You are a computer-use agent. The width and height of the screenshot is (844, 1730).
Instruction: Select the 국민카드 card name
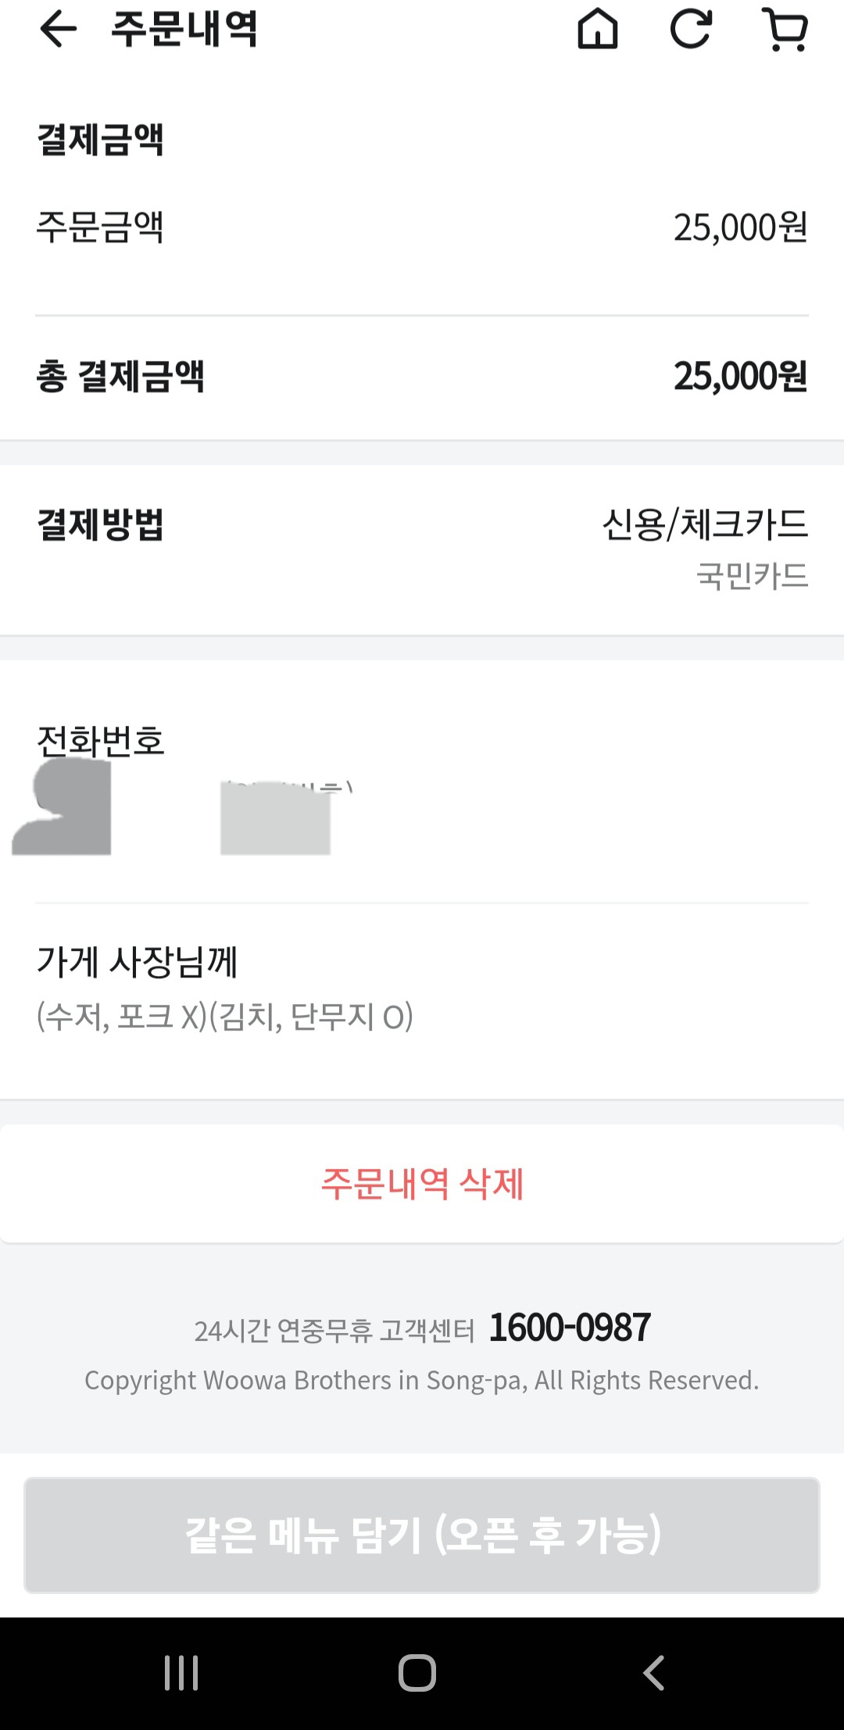pyautogui.click(x=752, y=577)
